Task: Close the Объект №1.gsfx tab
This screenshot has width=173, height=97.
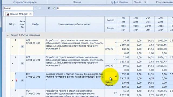Action: pos(31,14)
